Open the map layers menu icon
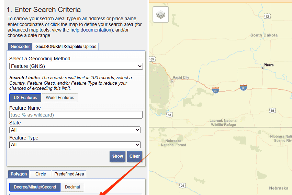 click(x=161, y=15)
